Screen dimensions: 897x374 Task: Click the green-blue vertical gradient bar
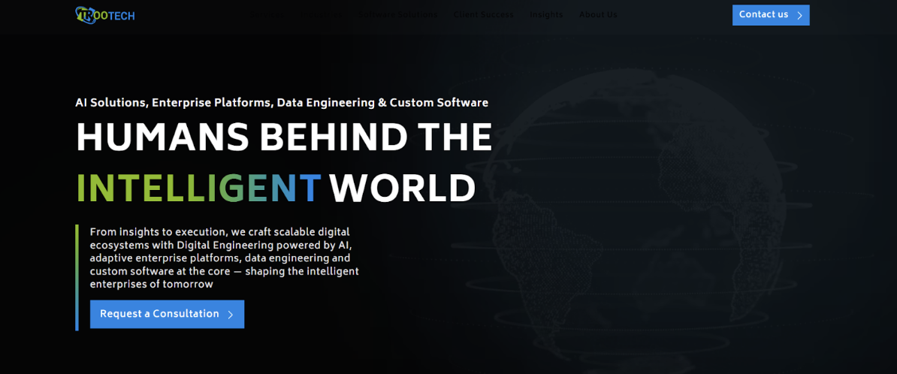pyautogui.click(x=77, y=276)
